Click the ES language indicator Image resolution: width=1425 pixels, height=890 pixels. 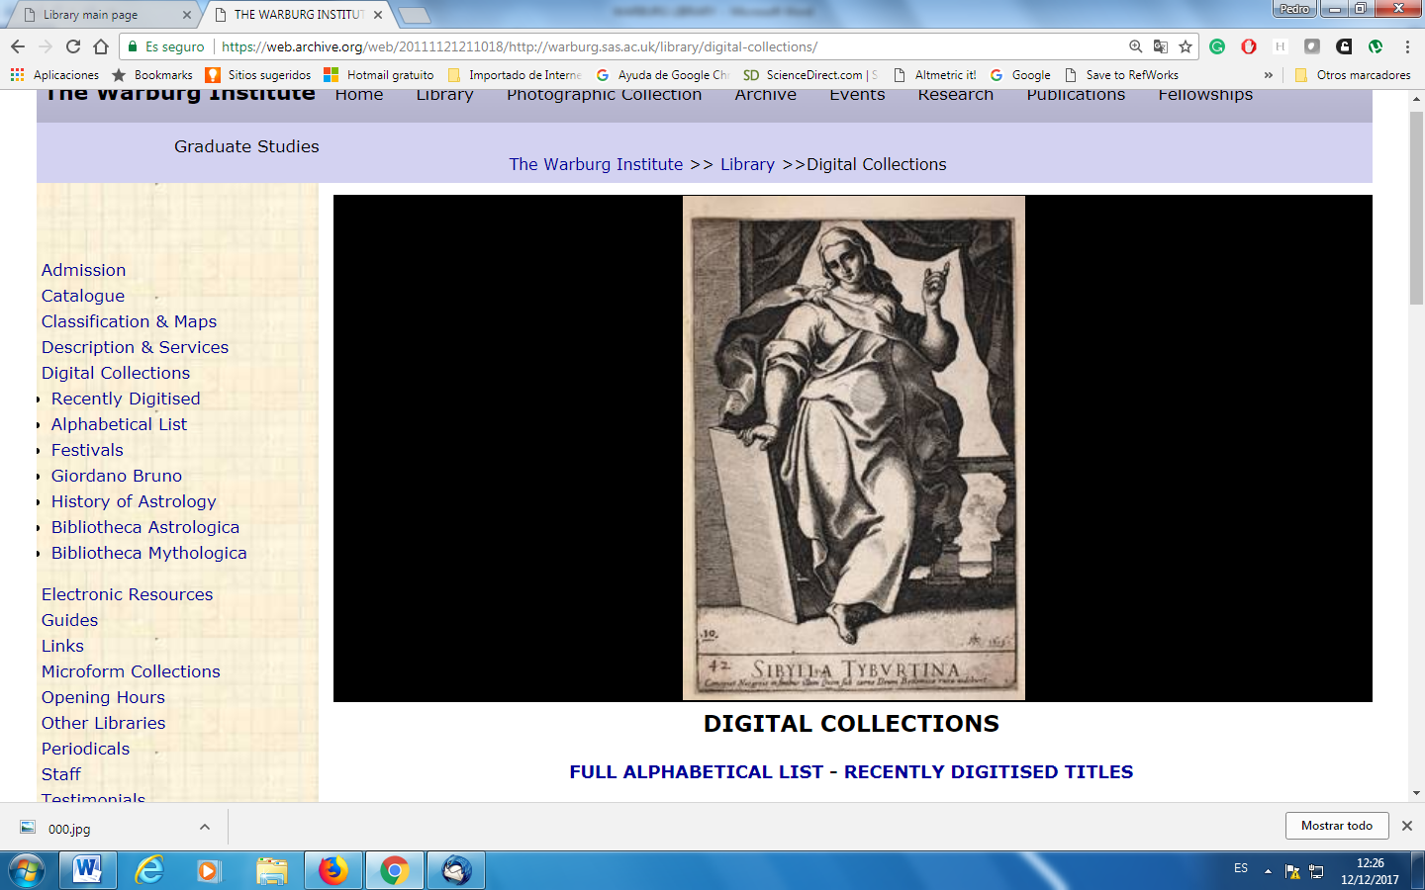click(1241, 868)
